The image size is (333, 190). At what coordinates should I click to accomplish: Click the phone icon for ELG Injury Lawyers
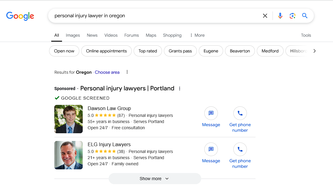240,149
